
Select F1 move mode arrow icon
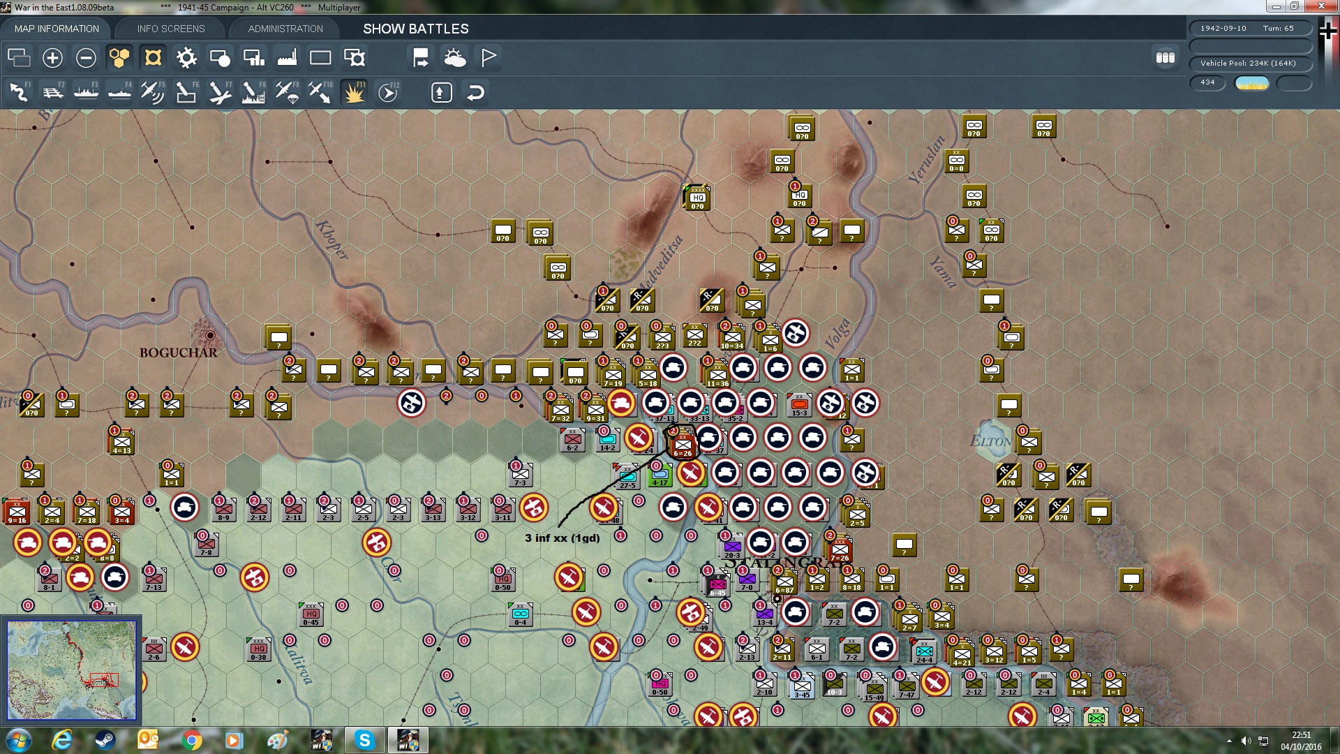coord(19,92)
